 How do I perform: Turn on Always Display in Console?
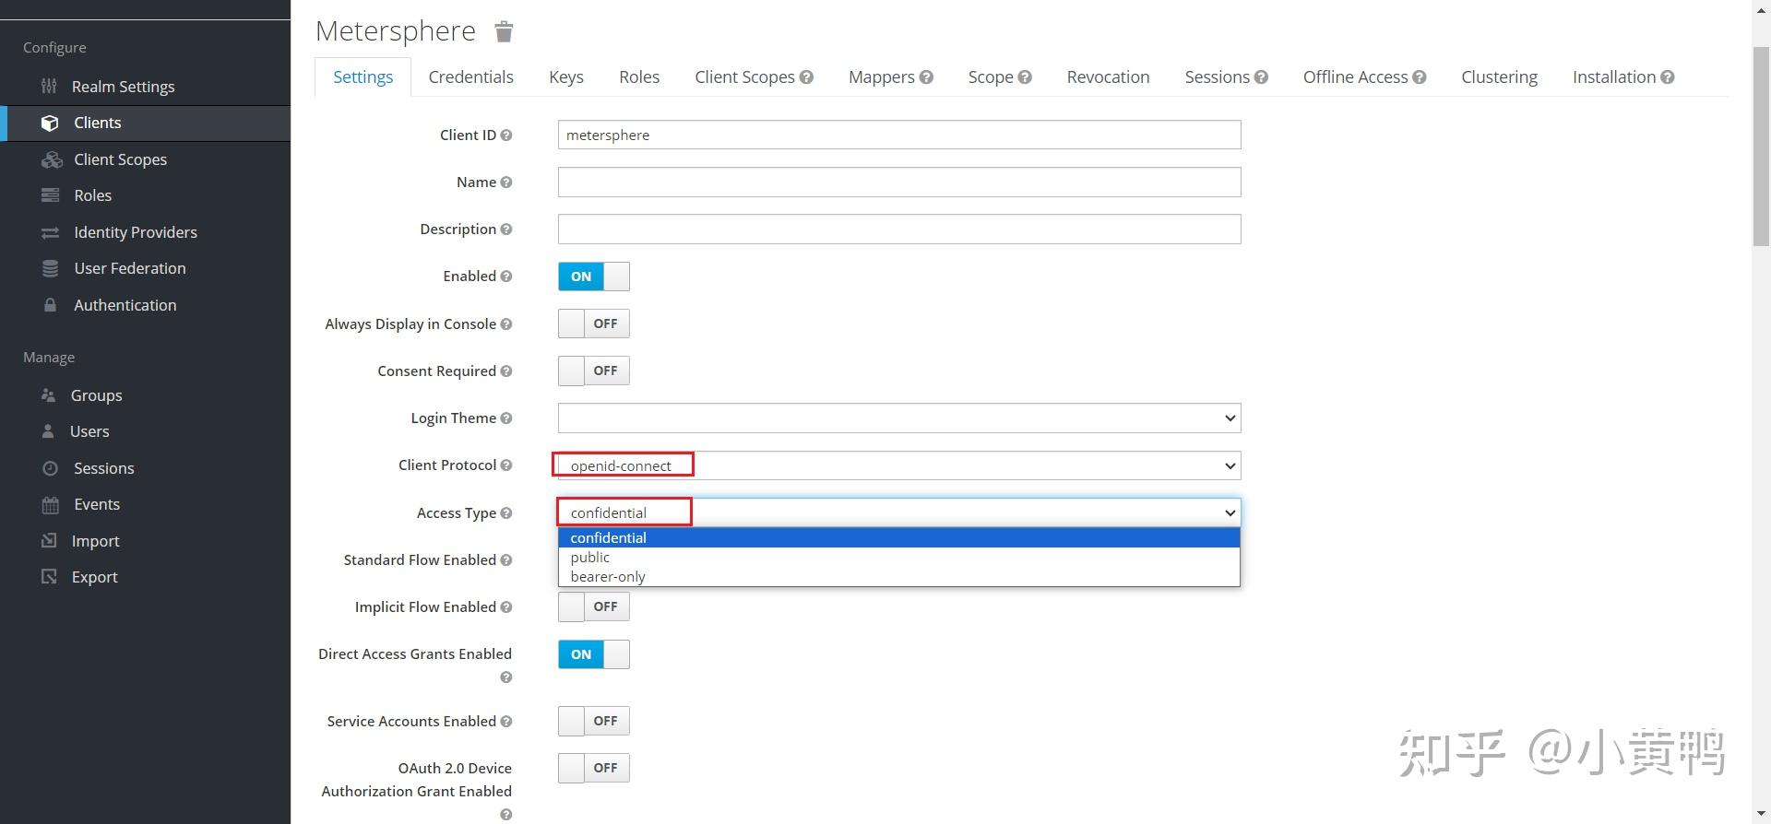point(594,324)
